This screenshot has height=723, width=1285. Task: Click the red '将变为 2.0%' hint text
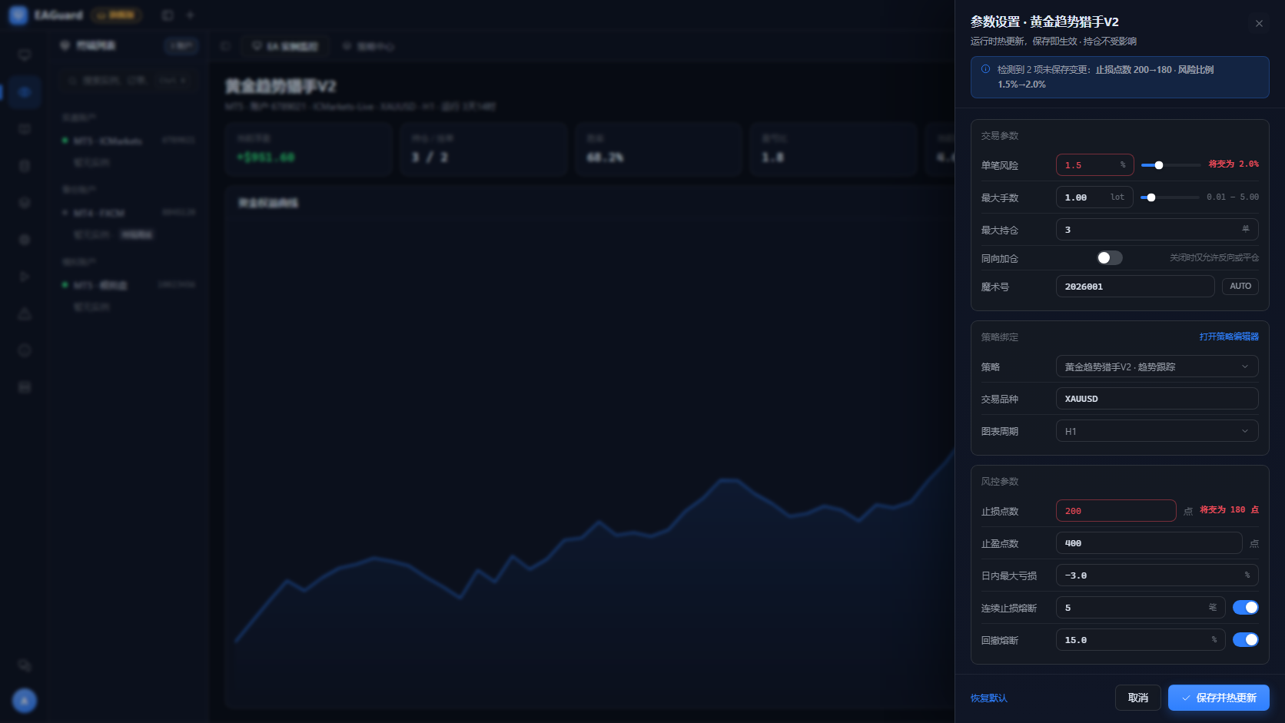[1234, 164]
